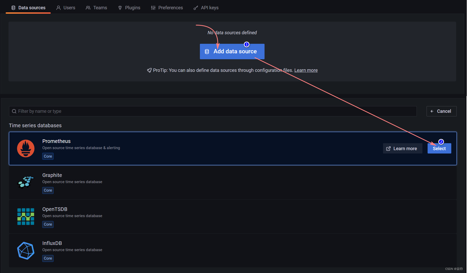Viewport: 467px width, 273px height.
Task: Click the database icon on Add data source
Action: tap(207, 52)
